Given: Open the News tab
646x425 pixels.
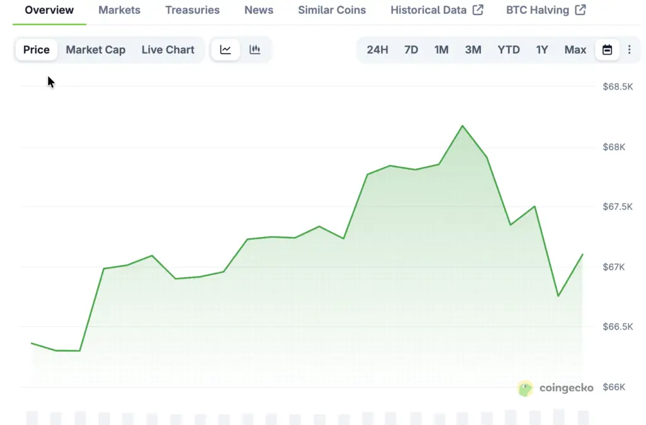Looking at the screenshot, I should (259, 10).
